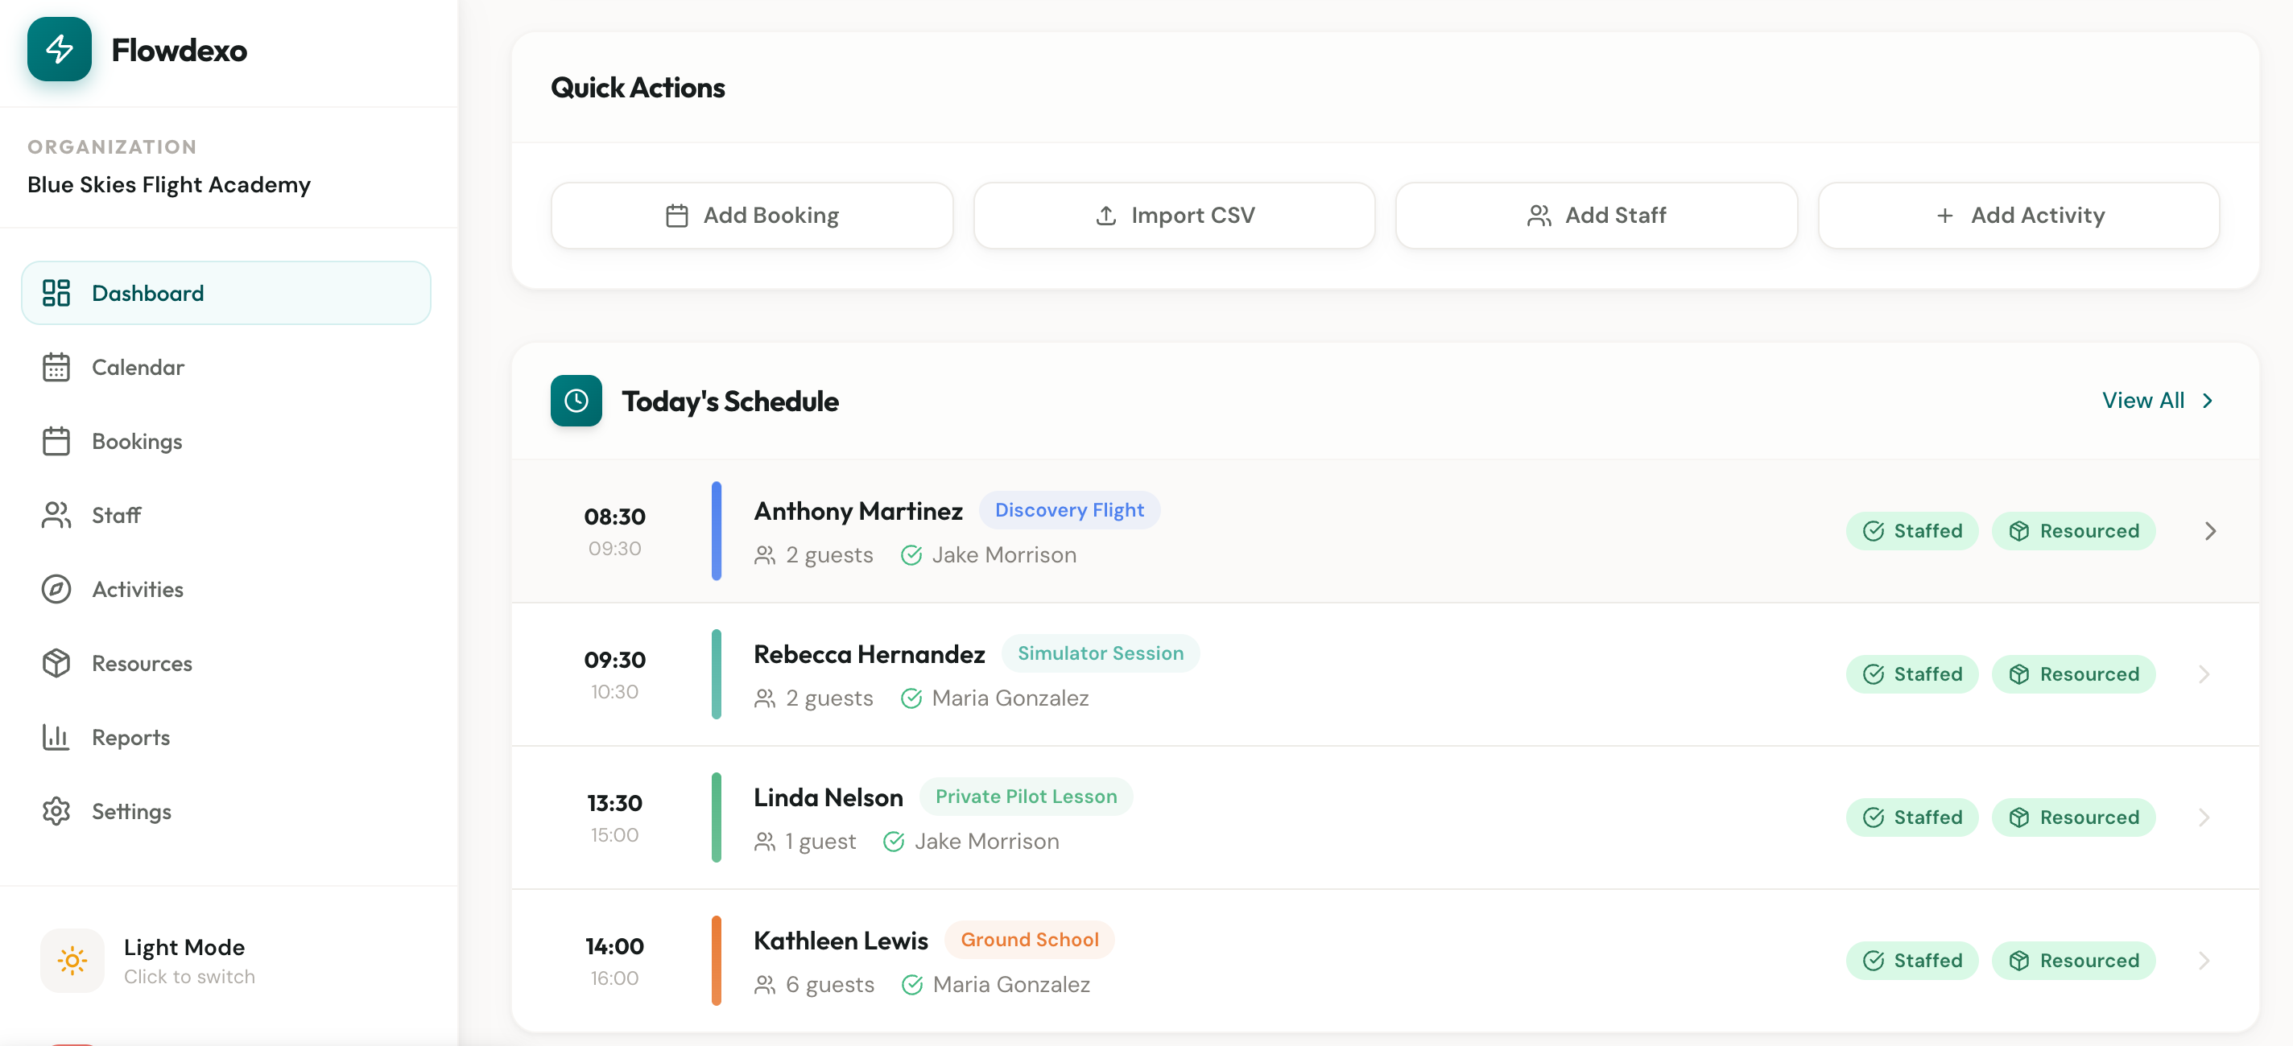Viewport: 2293px width, 1046px height.
Task: Expand Anthony Martinez booking chevron
Action: point(2209,531)
